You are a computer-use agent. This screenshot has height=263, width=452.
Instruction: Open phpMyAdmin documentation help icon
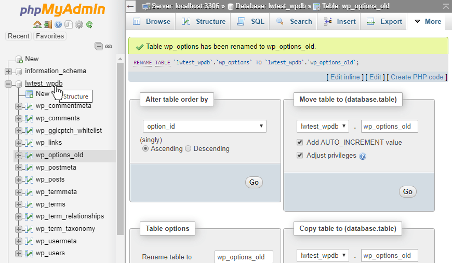click(x=58, y=24)
